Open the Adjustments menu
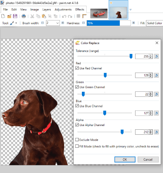This screenshot has width=163, height=173. pyautogui.click(x=63, y=9)
